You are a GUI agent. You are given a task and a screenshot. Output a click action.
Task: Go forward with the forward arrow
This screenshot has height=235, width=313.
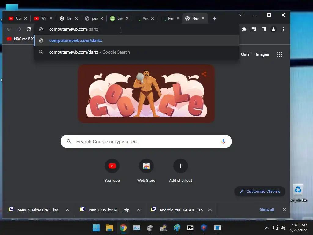tap(19, 29)
